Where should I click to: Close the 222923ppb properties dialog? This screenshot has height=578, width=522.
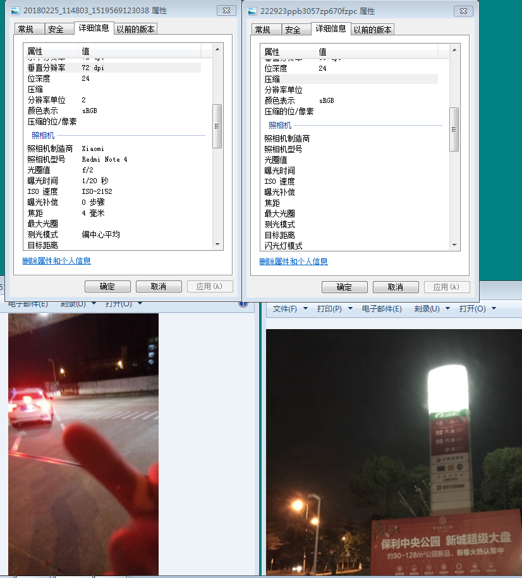(463, 11)
